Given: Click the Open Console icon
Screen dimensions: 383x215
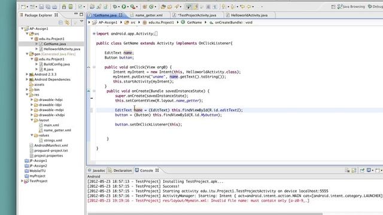Looking at the screenshot, I should tap(378, 170).
